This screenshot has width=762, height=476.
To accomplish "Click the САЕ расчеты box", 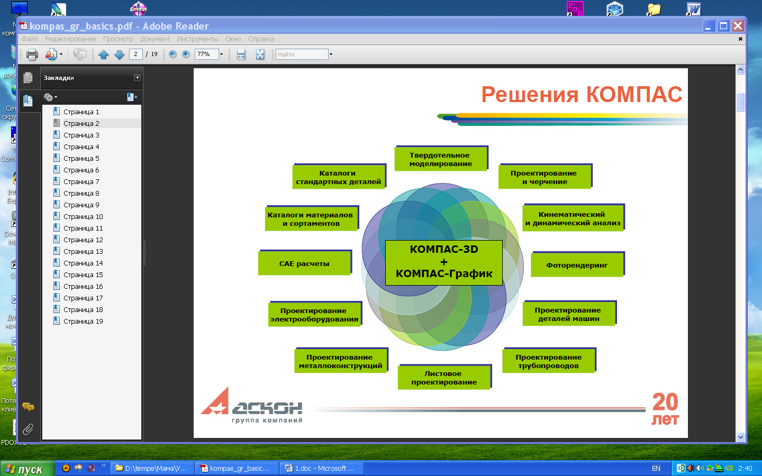I will (304, 263).
